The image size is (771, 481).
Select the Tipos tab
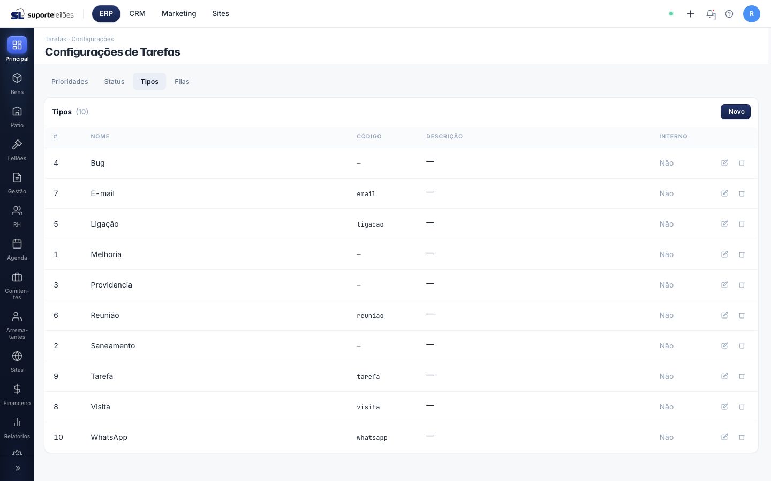[149, 82]
